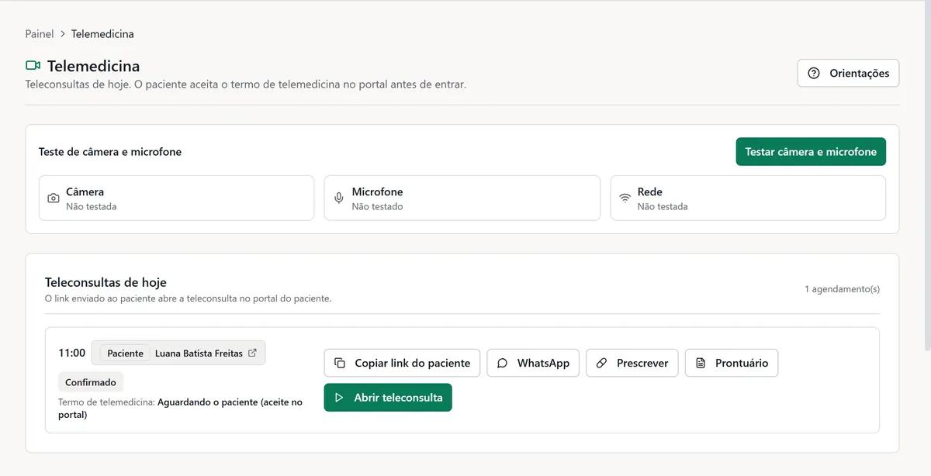
Task: Start Testar câmera e microfone
Action: [x=811, y=152]
